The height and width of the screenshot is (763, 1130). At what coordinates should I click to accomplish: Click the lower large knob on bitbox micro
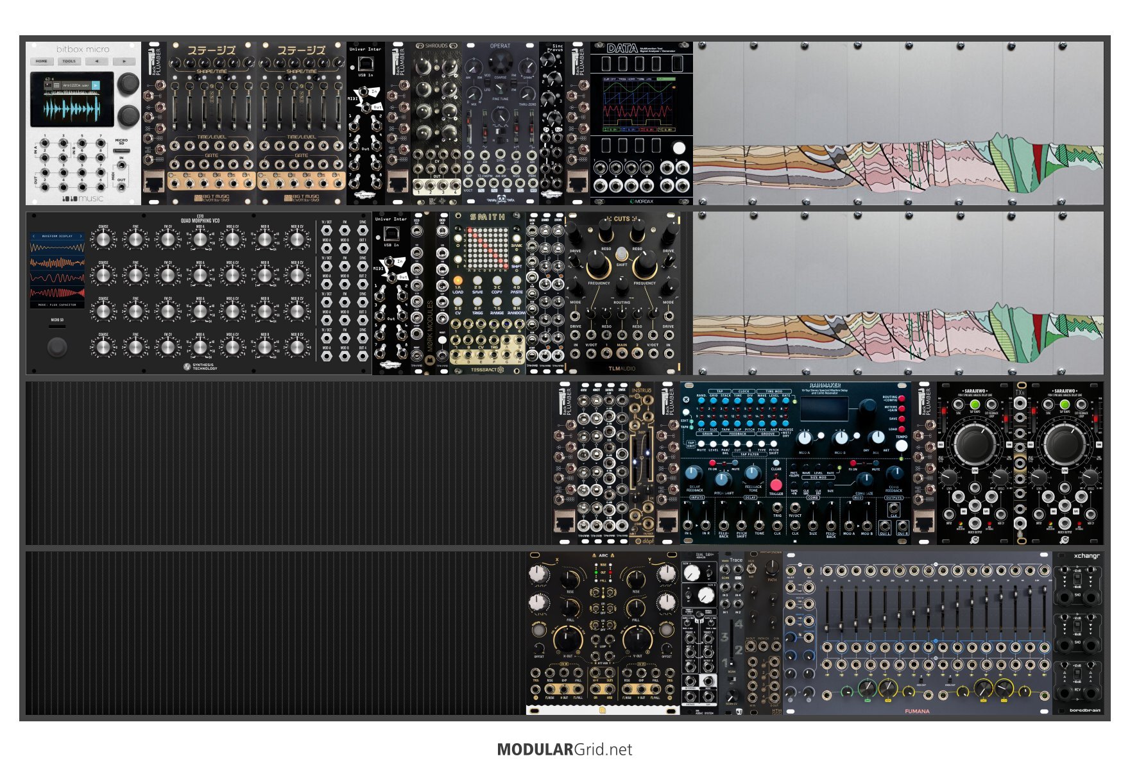click(128, 115)
